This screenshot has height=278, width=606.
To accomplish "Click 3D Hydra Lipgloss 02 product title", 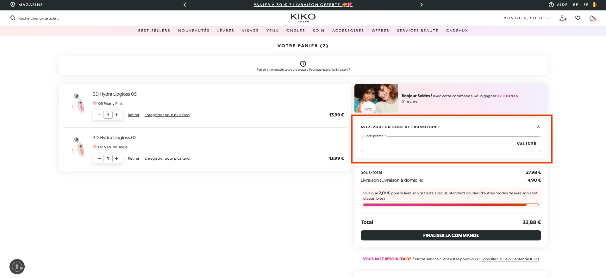I will point(115,138).
